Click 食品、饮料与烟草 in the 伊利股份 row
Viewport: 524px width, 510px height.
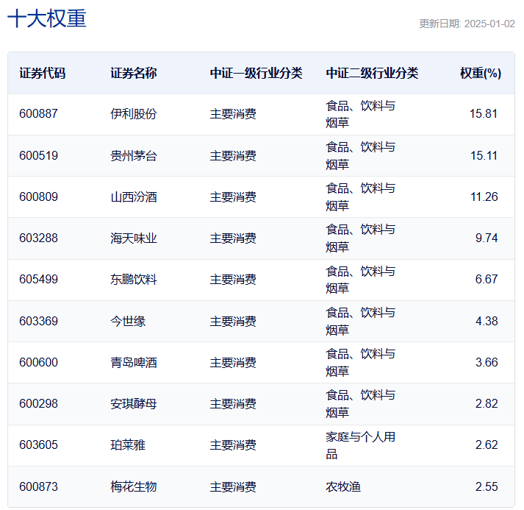[361, 114]
